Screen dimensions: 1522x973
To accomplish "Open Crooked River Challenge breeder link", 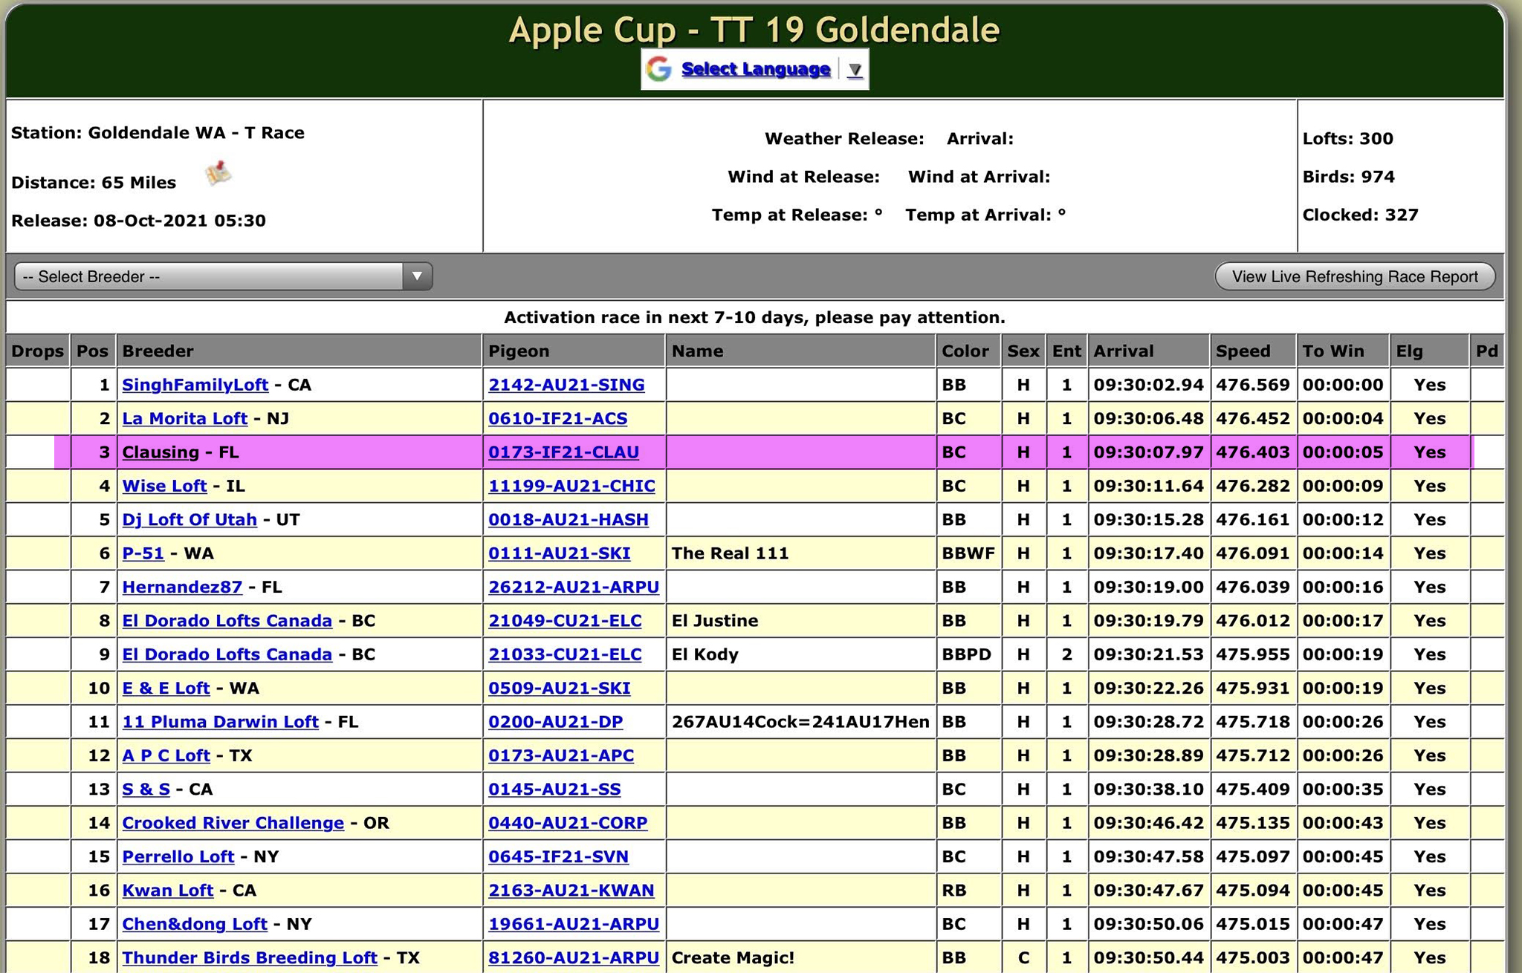I will [x=233, y=823].
